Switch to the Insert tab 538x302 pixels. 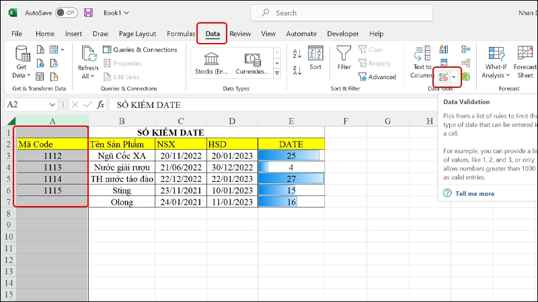(73, 34)
